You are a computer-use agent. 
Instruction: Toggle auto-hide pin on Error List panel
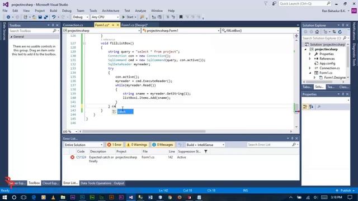[x=292, y=138]
